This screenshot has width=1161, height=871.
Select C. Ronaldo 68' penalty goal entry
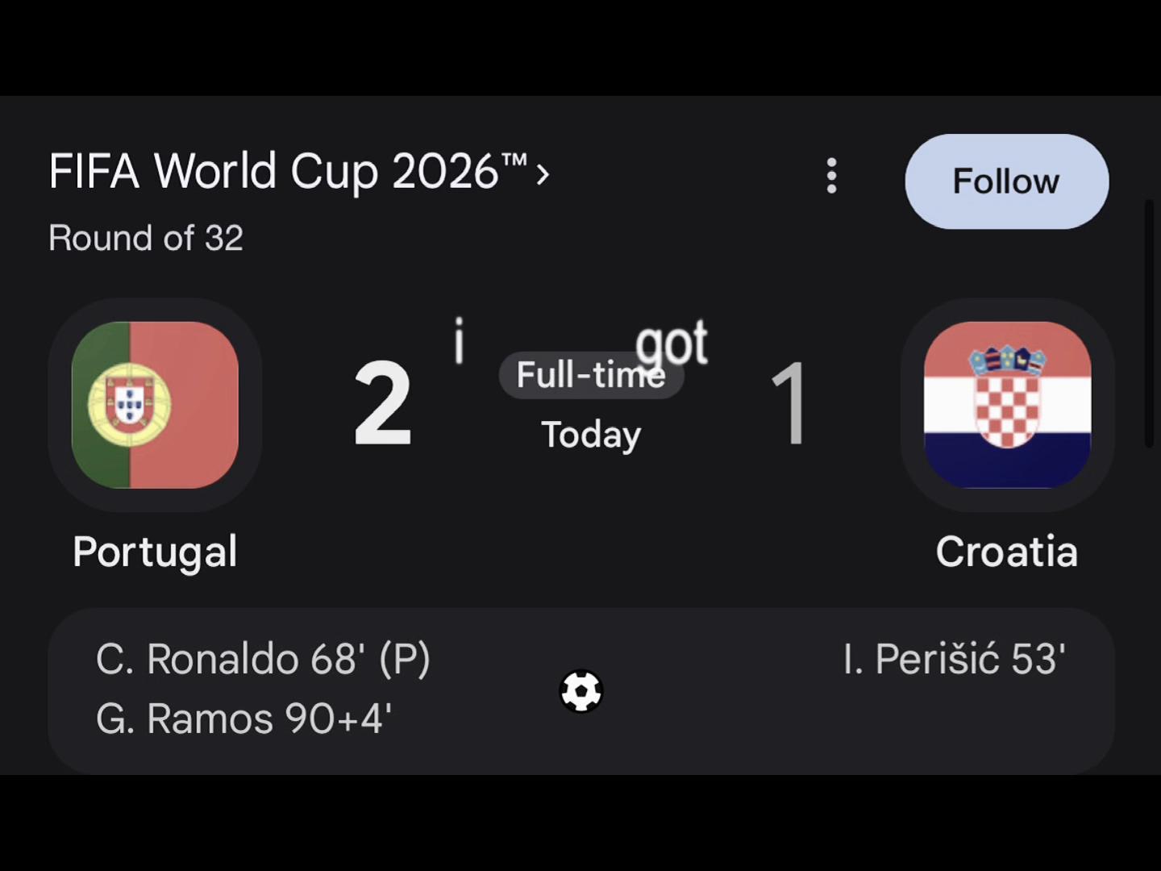coord(263,659)
